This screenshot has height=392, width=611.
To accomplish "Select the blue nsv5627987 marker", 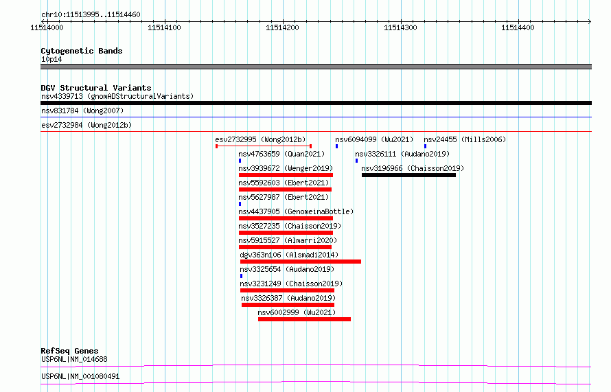I will (x=240, y=204).
